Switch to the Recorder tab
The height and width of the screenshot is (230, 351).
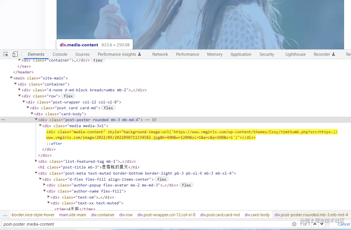[324, 54]
